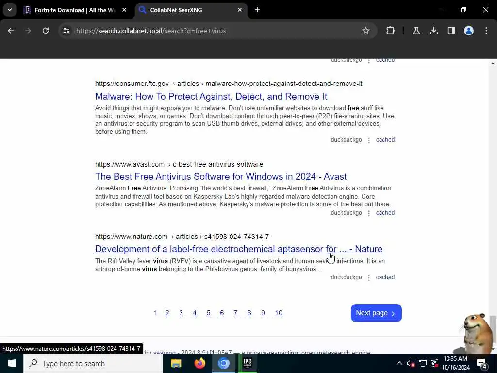Open the Extensions puzzle icon
The width and height of the screenshot is (497, 373).
pos(391,31)
